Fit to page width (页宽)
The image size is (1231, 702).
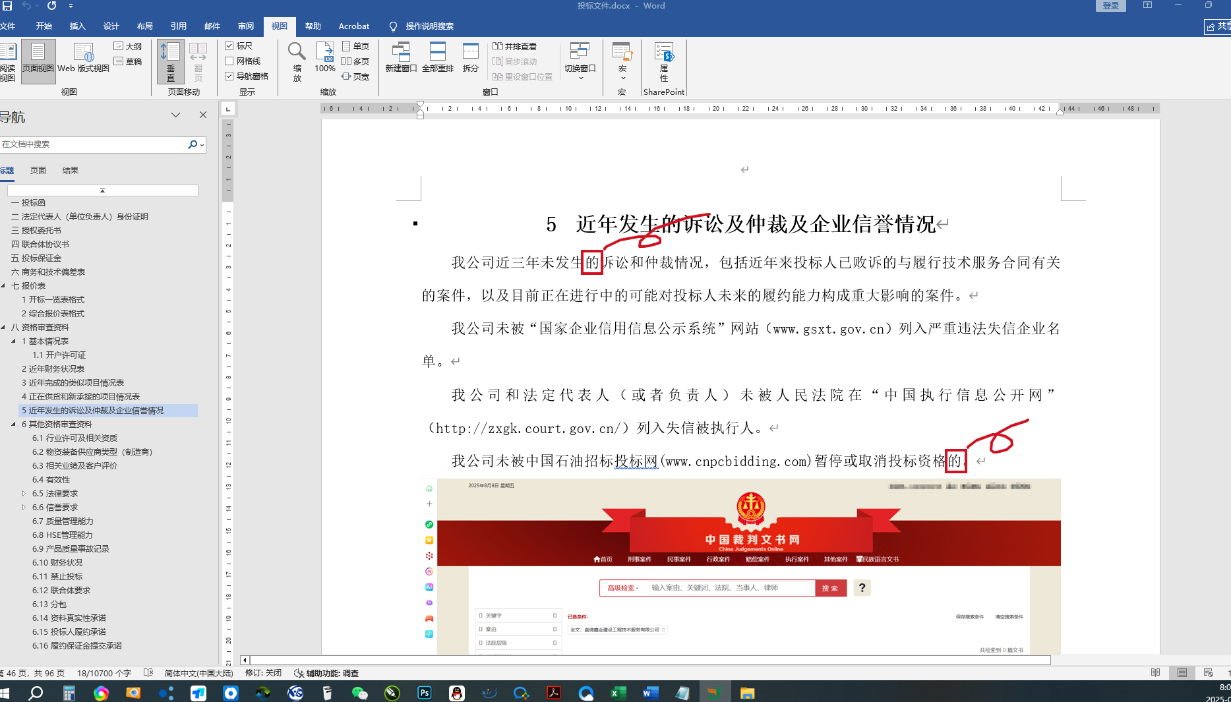click(356, 76)
